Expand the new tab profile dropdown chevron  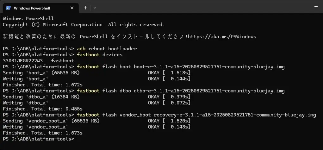[95, 8]
